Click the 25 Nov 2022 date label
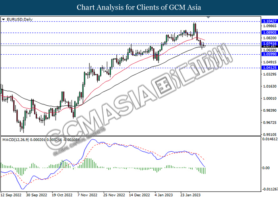 point(114,195)
